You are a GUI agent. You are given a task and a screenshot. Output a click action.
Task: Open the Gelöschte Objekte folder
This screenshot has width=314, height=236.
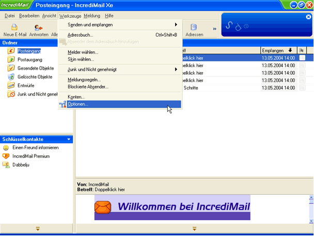click(x=35, y=77)
